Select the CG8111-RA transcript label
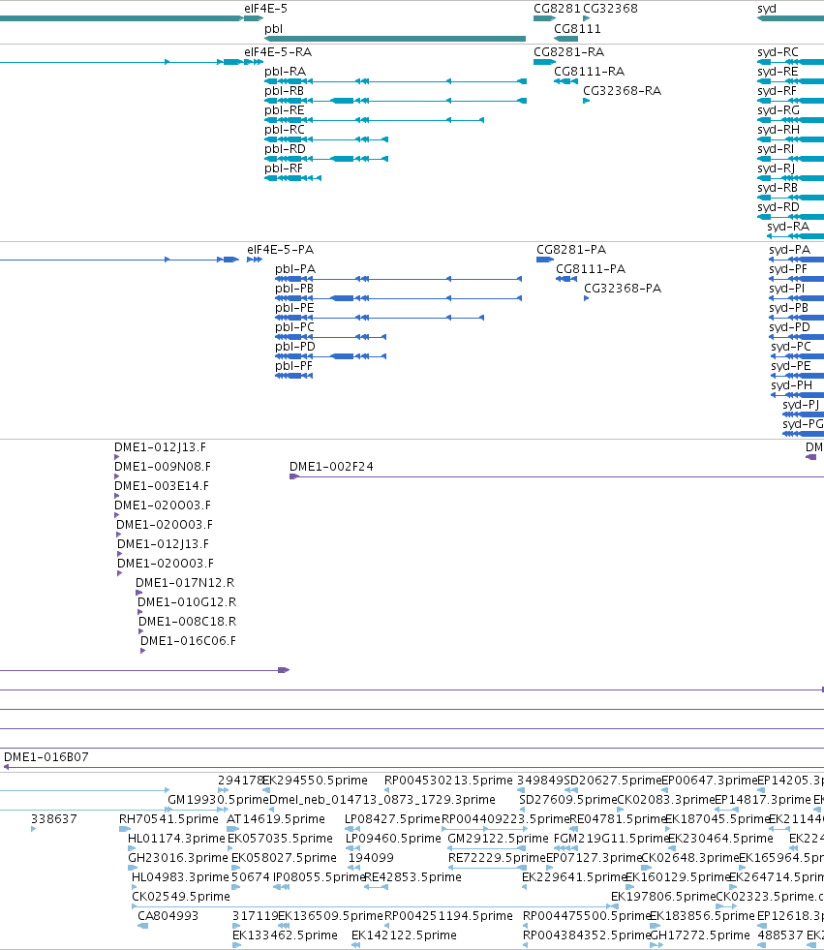824x950 pixels. coord(589,72)
